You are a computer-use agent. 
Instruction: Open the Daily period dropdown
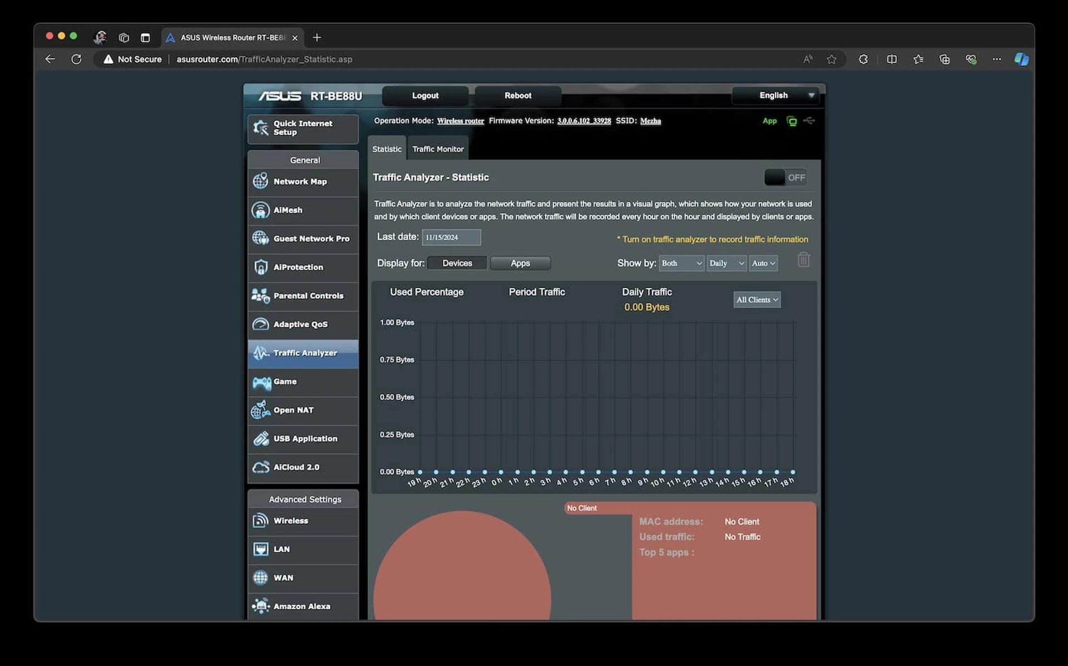pyautogui.click(x=726, y=263)
